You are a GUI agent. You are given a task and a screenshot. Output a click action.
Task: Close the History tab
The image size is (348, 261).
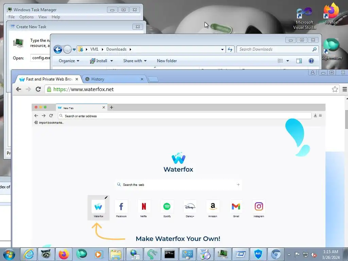pyautogui.click(x=142, y=79)
